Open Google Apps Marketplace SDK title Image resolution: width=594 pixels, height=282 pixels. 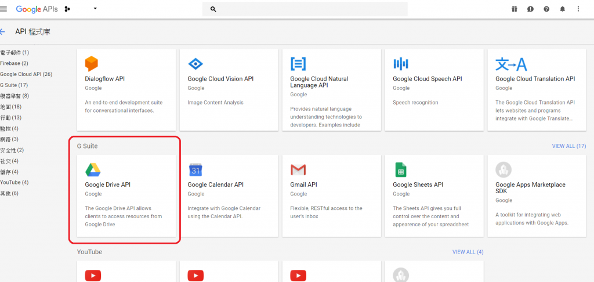click(x=530, y=188)
